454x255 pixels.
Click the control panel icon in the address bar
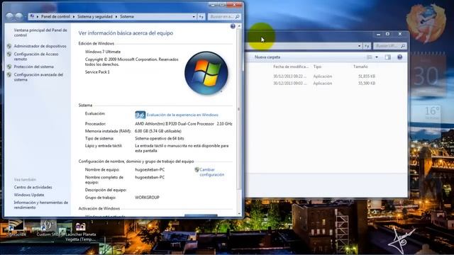tap(32, 16)
